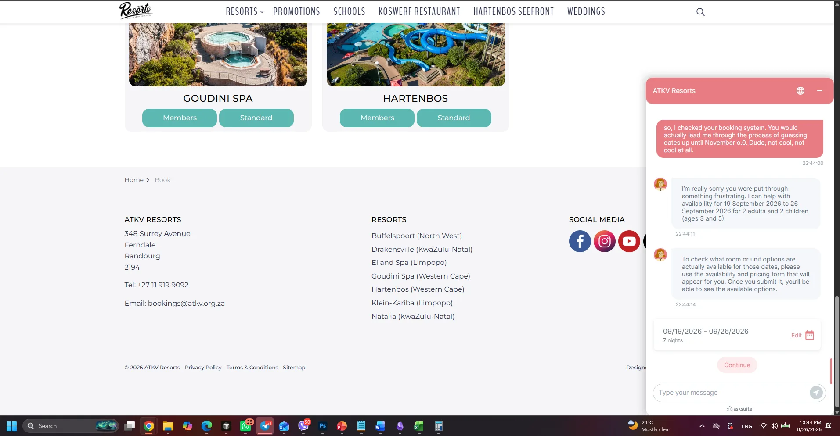The height and width of the screenshot is (436, 840).
Task: Open PowerPoint from the taskbar
Action: pos(342,426)
